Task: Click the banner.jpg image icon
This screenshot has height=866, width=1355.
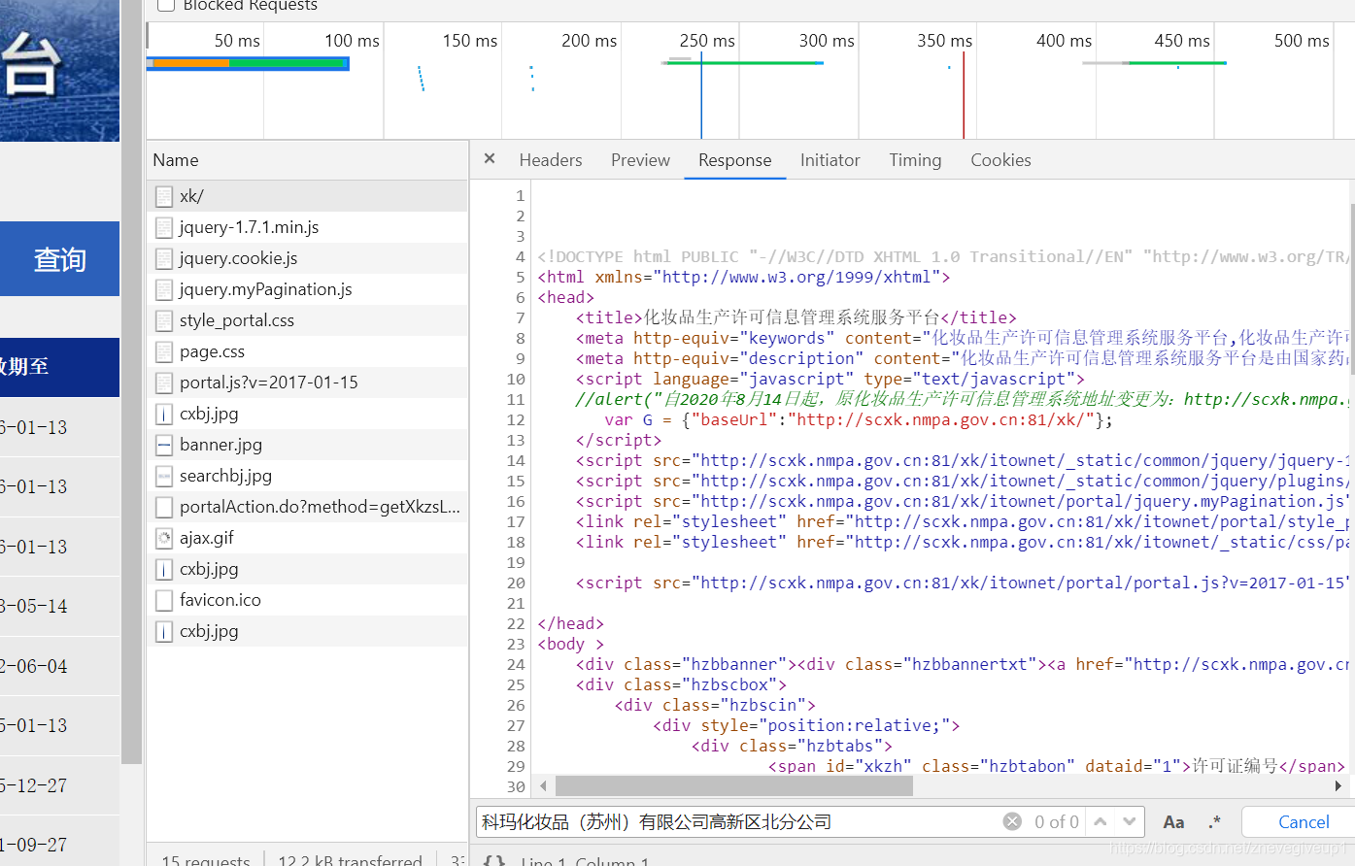Action: click(x=164, y=445)
